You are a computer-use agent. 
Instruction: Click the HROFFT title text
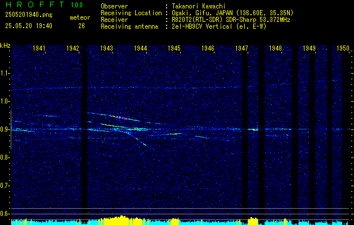pos(35,4)
